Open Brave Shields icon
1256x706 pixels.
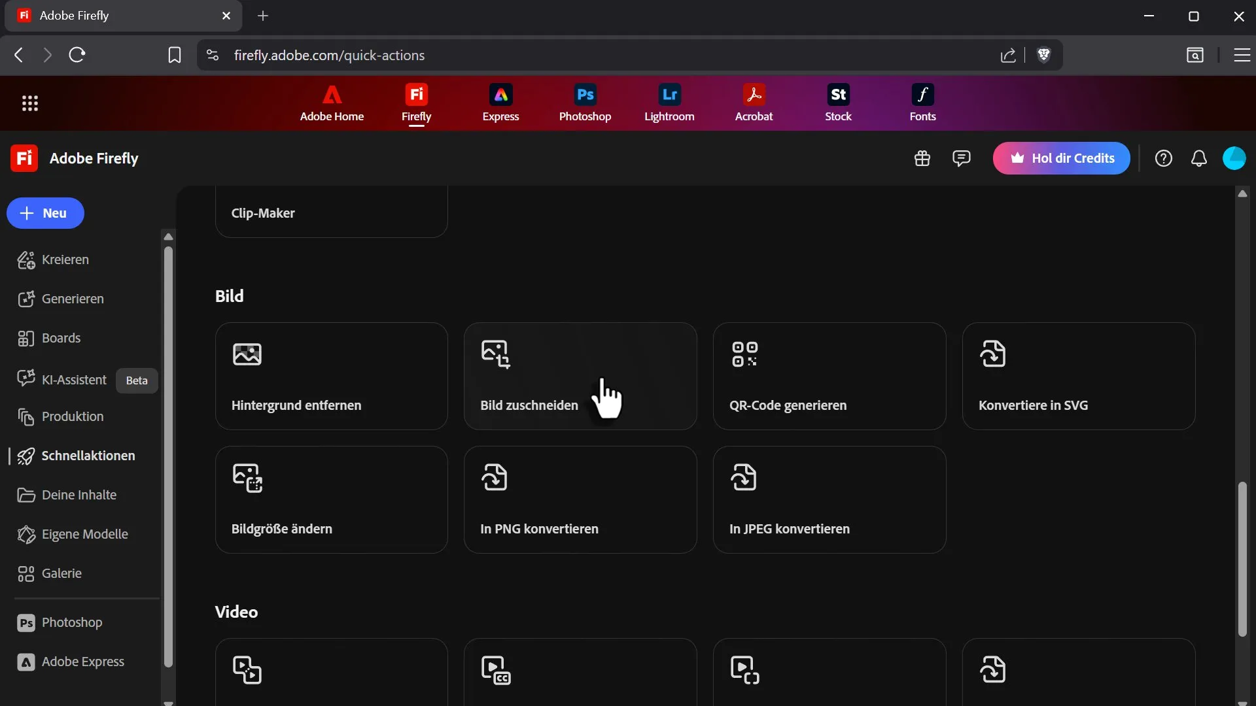[1043, 56]
